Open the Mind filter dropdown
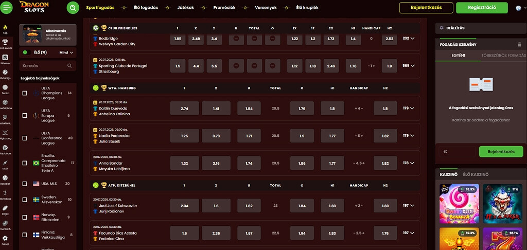 pos(66,52)
